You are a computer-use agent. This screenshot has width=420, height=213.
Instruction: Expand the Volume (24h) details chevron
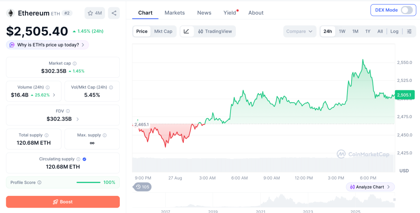point(55,95)
